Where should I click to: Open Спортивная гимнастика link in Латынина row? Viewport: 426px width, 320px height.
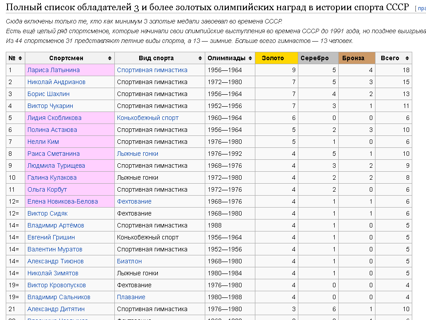click(152, 70)
